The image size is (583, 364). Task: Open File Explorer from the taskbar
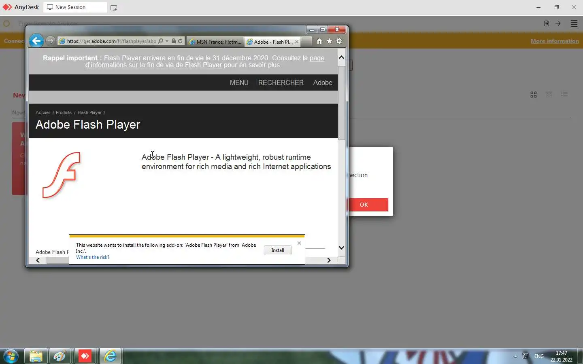[36, 356]
